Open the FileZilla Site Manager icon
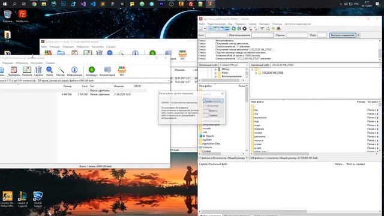Image resolution: width=384 pixels, height=216 pixels. click(200, 29)
